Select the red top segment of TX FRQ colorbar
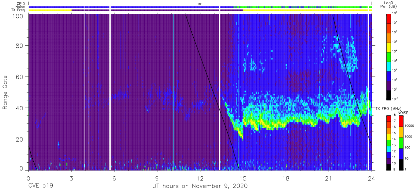Image resolution: width=418 pixels, height=193 pixels. pos(389,118)
